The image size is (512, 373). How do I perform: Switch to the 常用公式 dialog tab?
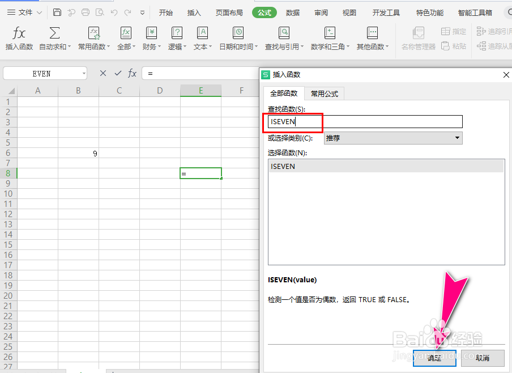(324, 94)
